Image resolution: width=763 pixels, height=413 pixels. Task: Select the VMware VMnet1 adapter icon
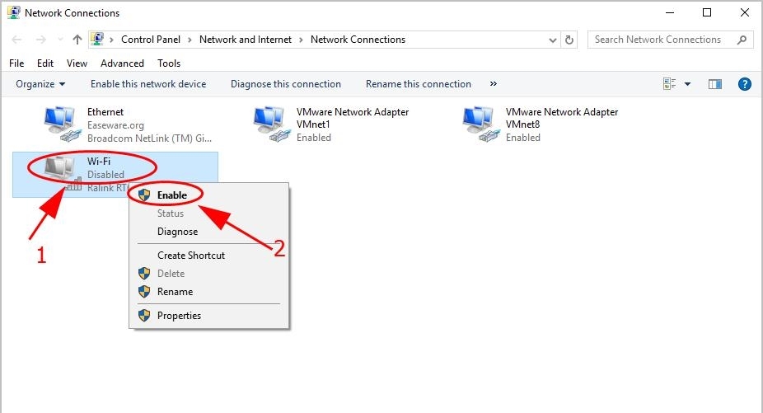pos(272,124)
